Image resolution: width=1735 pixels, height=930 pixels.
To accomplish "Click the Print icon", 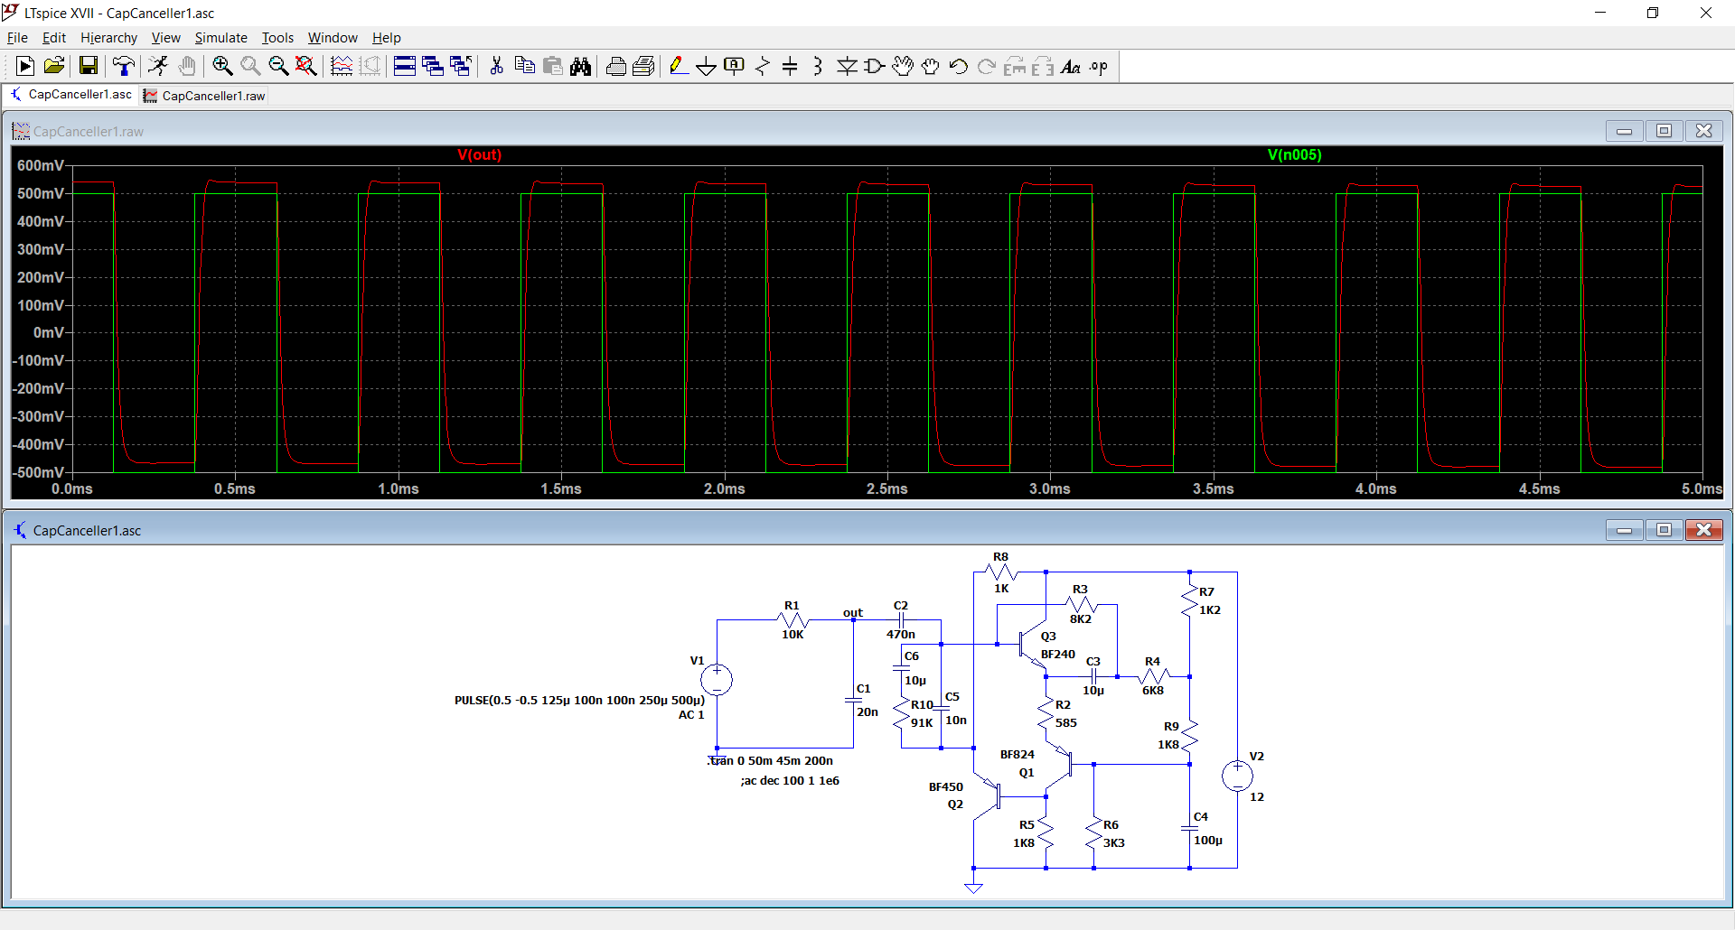I will [616, 66].
